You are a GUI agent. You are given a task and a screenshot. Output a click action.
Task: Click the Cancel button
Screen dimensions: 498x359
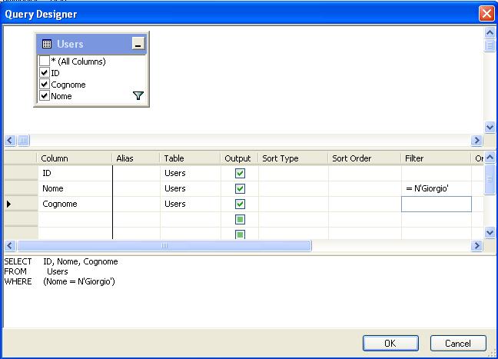pyautogui.click(x=458, y=343)
